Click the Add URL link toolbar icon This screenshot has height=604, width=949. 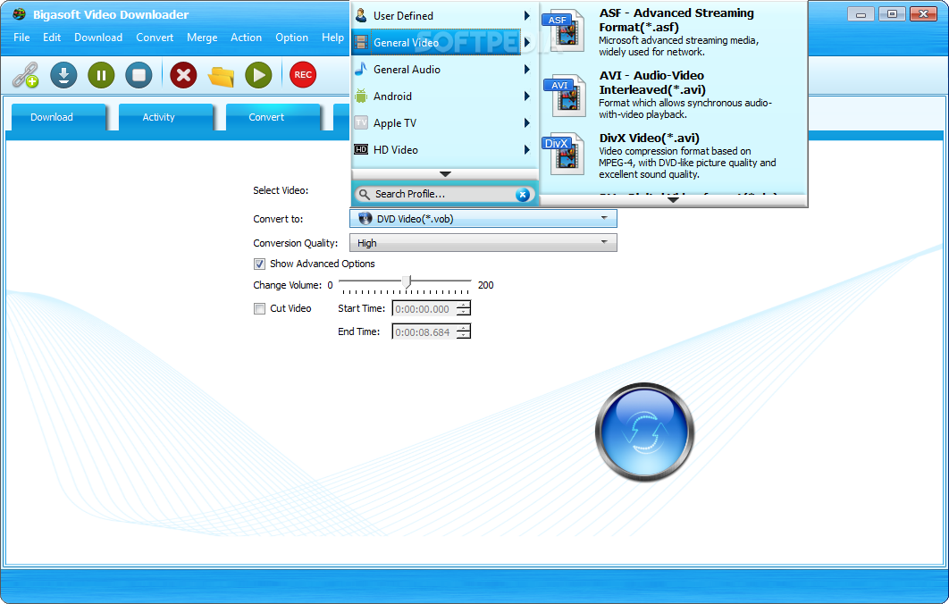point(25,75)
